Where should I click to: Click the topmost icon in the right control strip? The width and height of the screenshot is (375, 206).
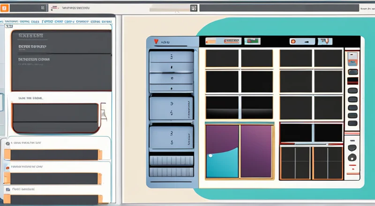tap(352, 58)
